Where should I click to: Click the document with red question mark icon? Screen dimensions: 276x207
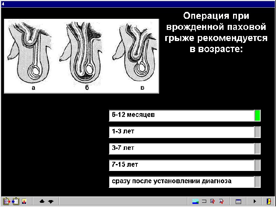click(x=213, y=201)
